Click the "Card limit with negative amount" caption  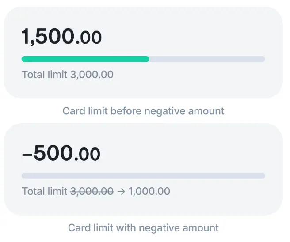tap(143, 228)
